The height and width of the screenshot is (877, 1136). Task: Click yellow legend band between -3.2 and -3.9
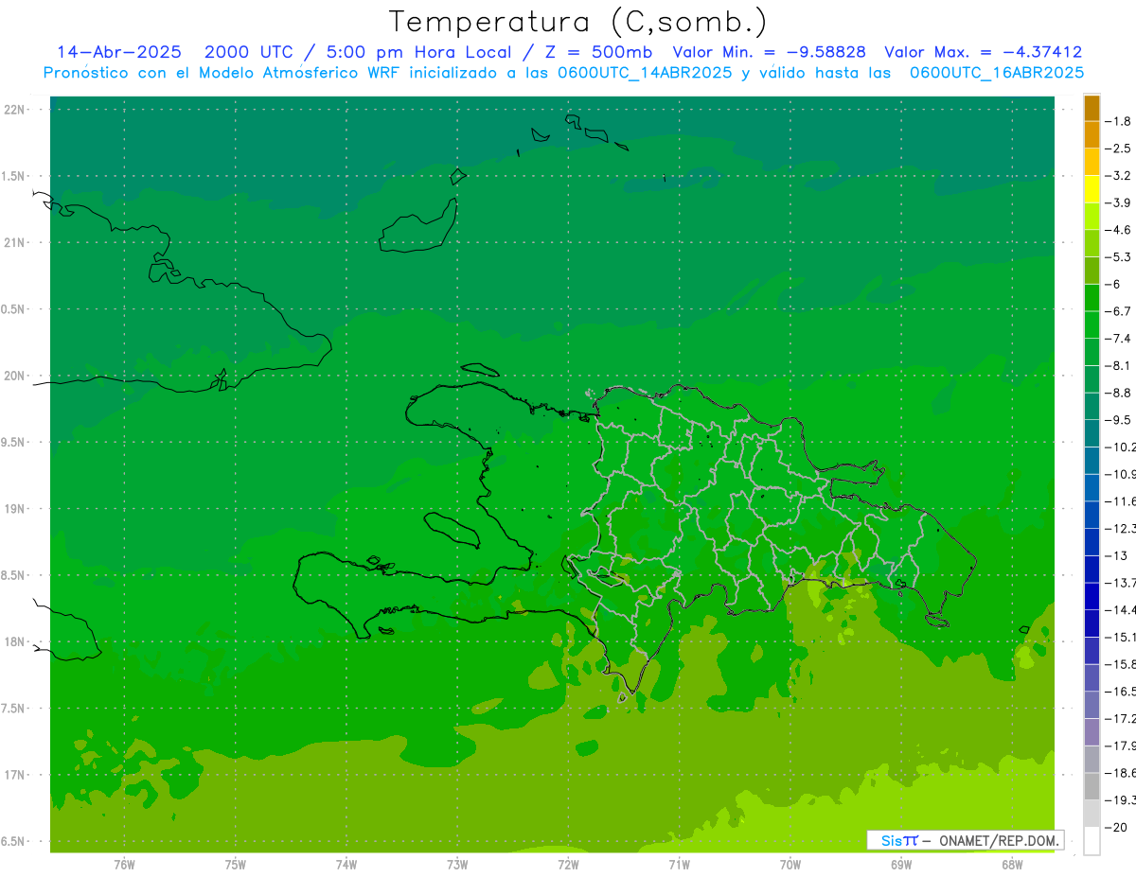[x=1092, y=189]
